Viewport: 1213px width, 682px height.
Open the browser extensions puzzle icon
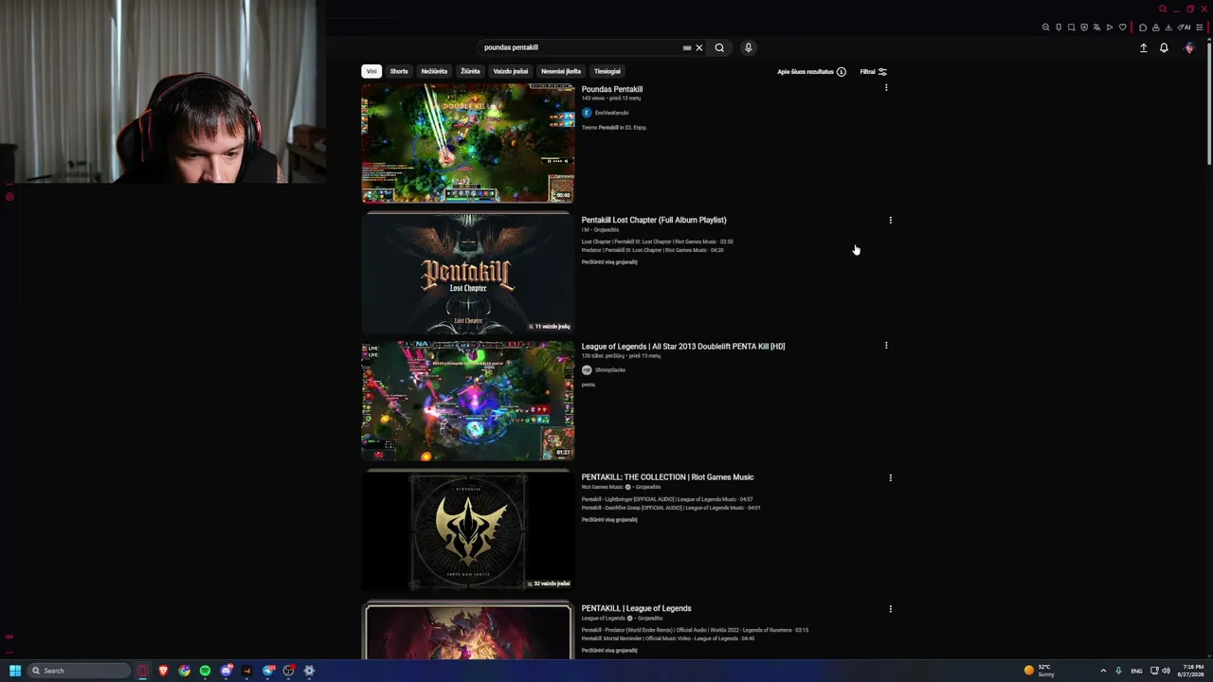point(1143,27)
